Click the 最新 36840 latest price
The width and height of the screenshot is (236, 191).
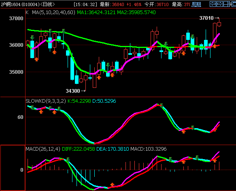[112, 4]
